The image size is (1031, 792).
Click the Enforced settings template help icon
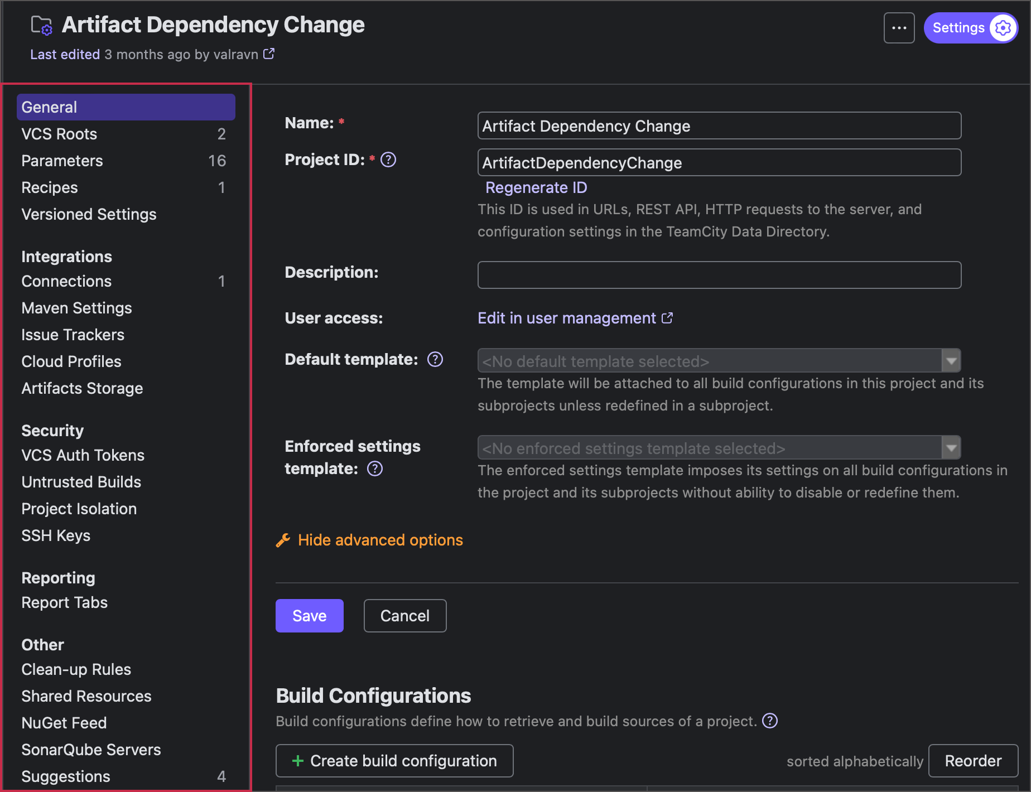point(375,469)
